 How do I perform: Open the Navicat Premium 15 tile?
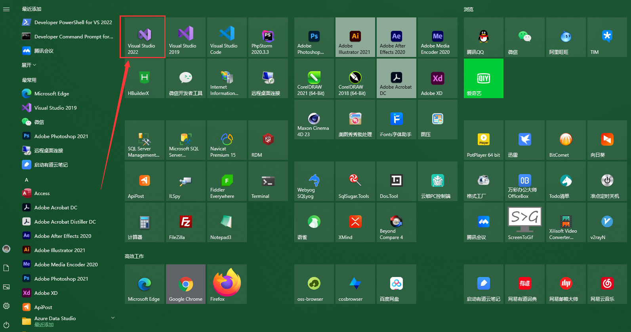coord(227,140)
